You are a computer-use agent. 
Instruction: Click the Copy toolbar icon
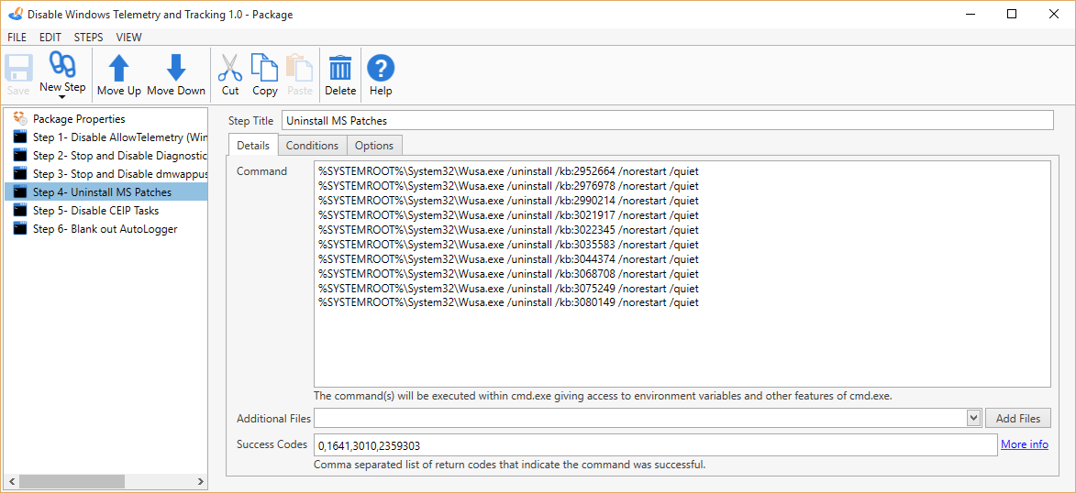265,68
